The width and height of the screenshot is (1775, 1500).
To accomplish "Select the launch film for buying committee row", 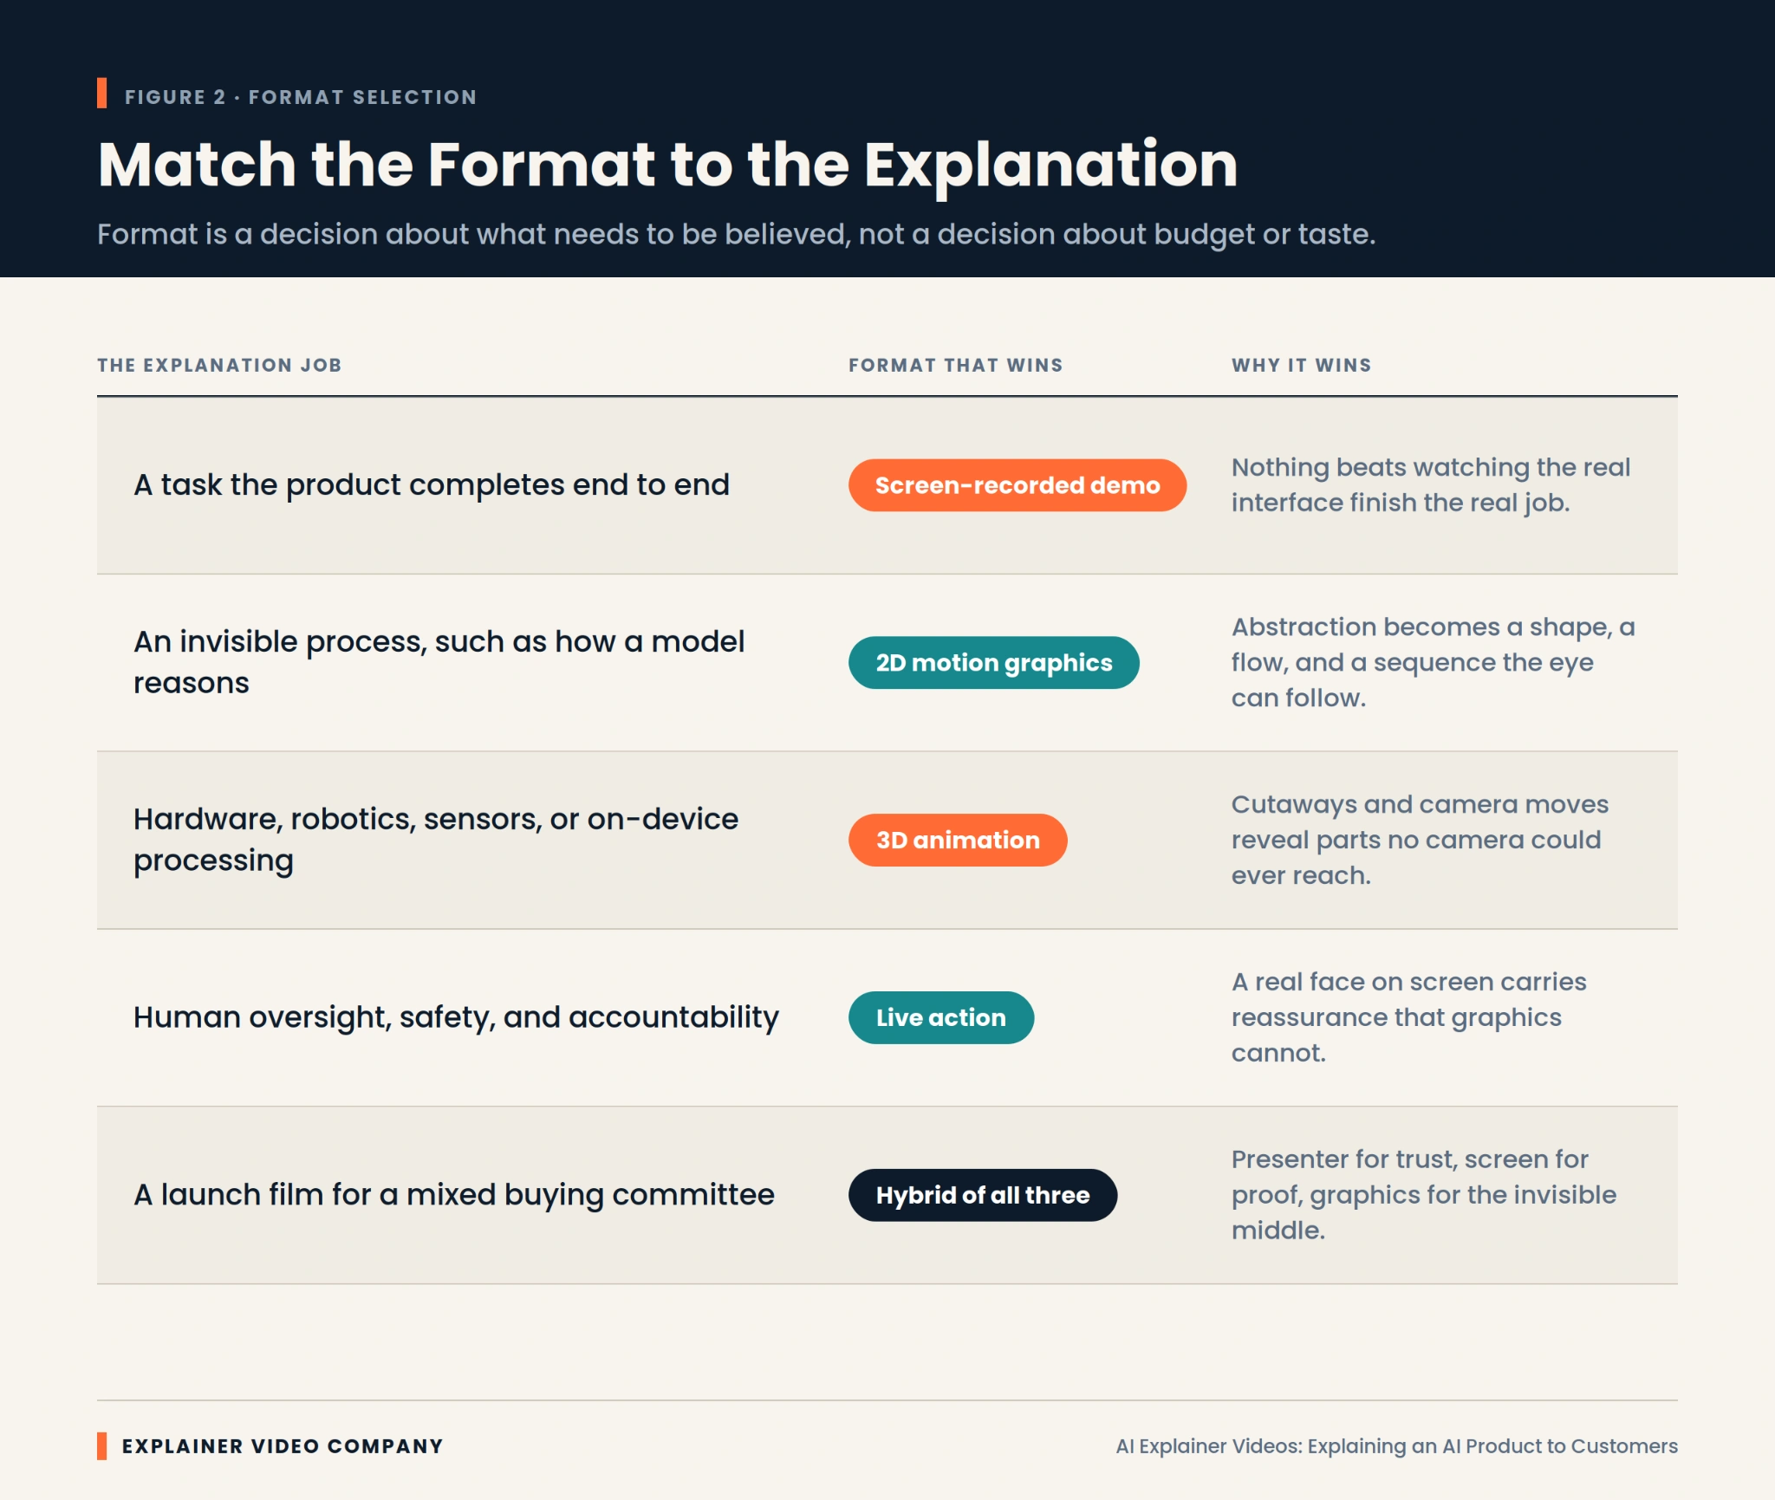I will pyautogui.click(x=887, y=1195).
